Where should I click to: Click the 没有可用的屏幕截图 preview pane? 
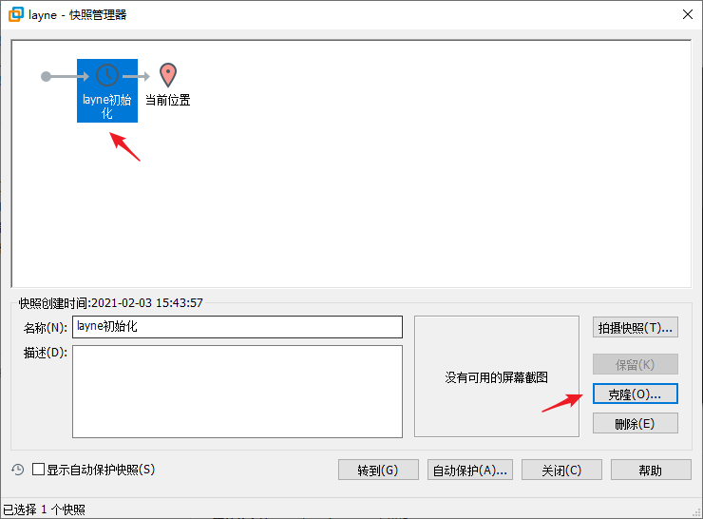pos(496,376)
